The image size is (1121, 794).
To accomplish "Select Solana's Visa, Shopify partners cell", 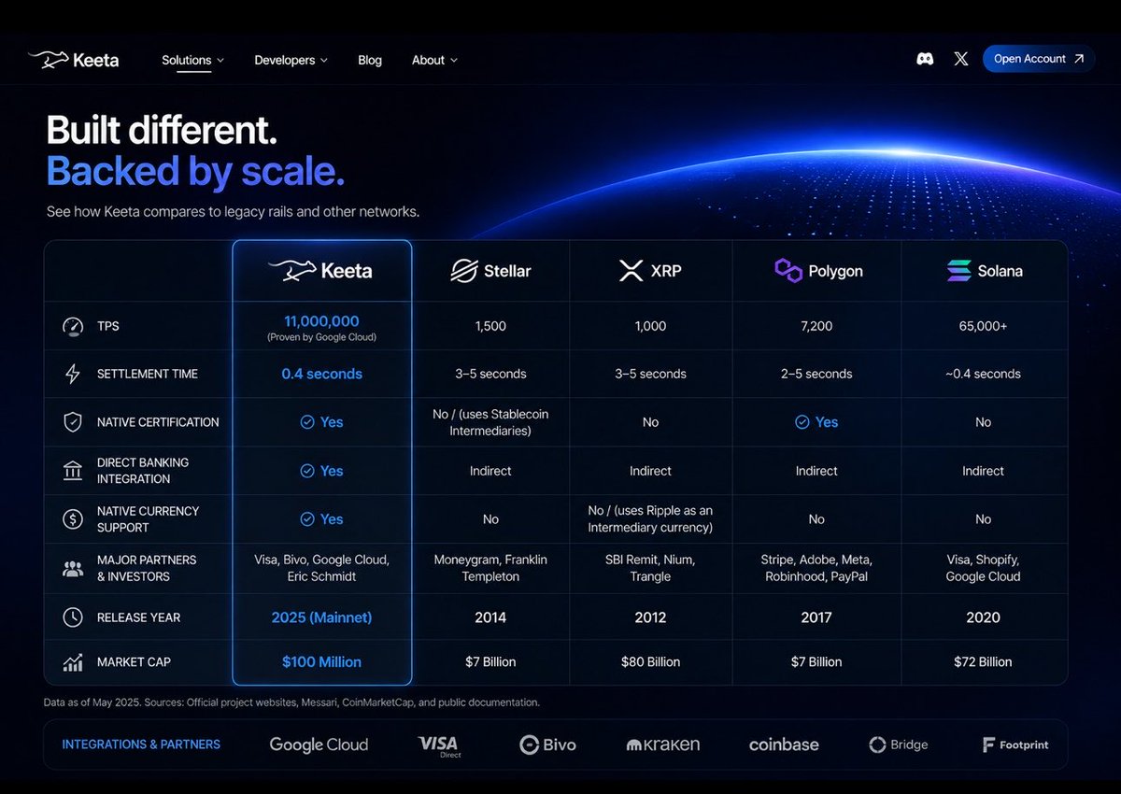I will [983, 568].
